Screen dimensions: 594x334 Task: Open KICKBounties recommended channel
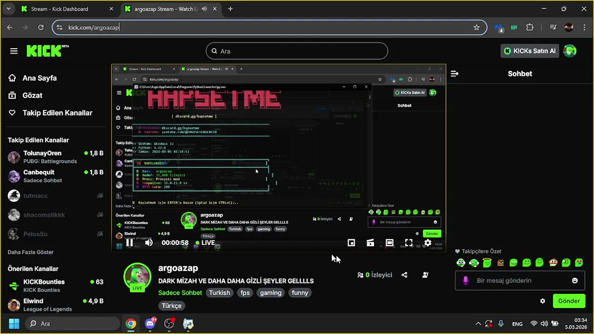point(56,285)
